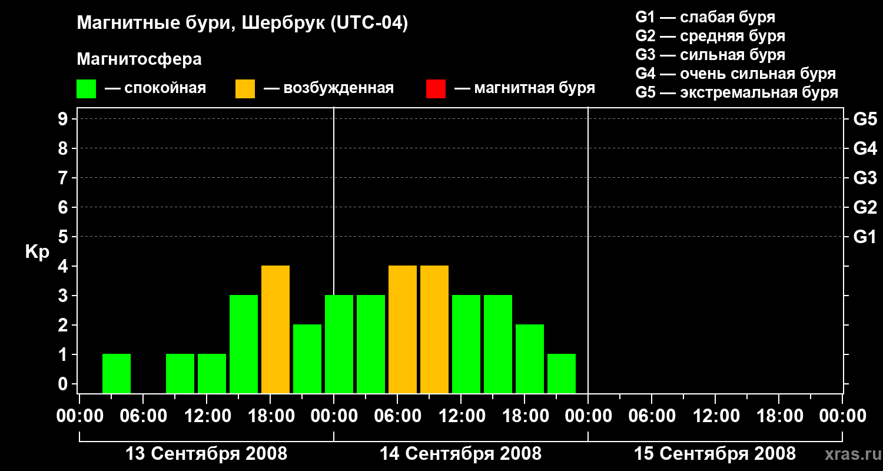This screenshot has width=883, height=471.
Task: Click the orange возбужденная legend swatch
Action: (245, 89)
